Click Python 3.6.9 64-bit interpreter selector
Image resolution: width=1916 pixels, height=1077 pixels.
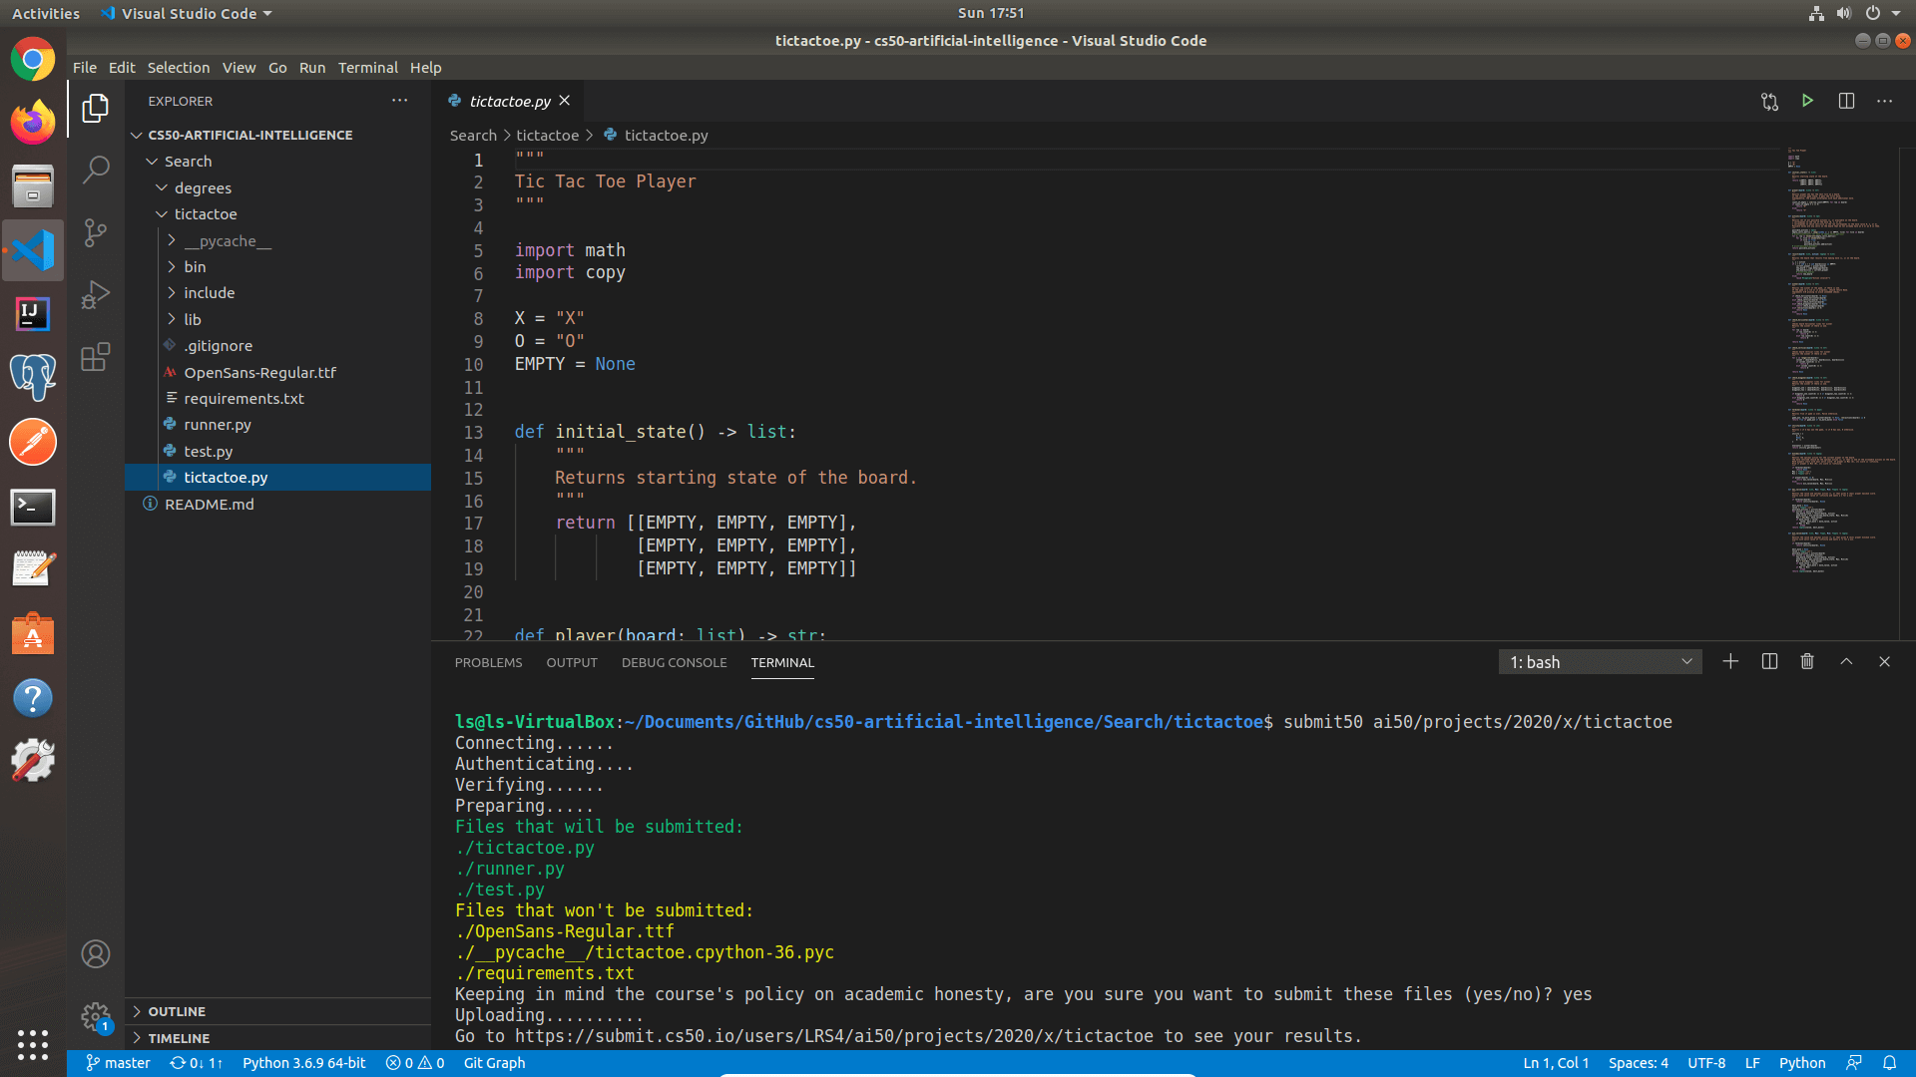click(303, 1063)
